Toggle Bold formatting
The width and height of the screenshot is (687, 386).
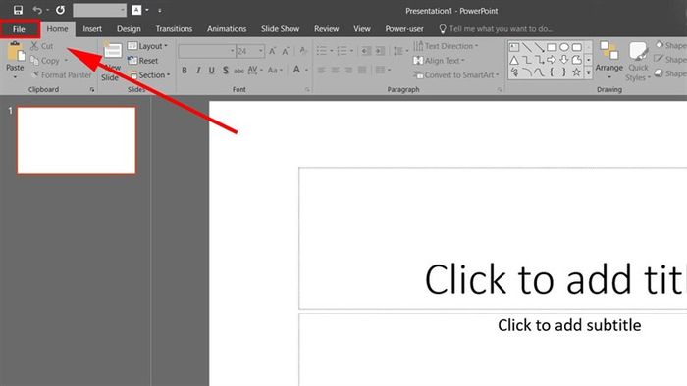(185, 70)
